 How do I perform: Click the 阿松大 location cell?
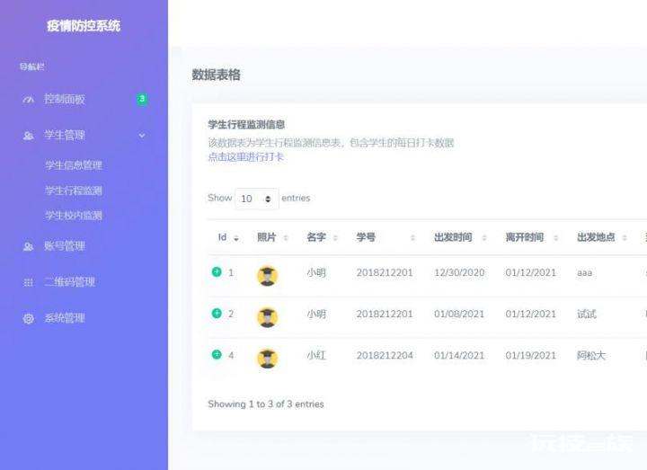point(591,356)
